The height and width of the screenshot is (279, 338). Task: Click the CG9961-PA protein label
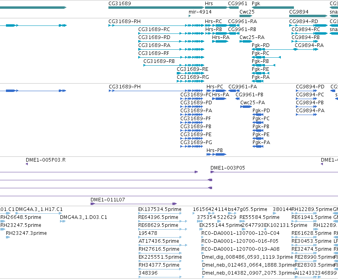[243, 87]
